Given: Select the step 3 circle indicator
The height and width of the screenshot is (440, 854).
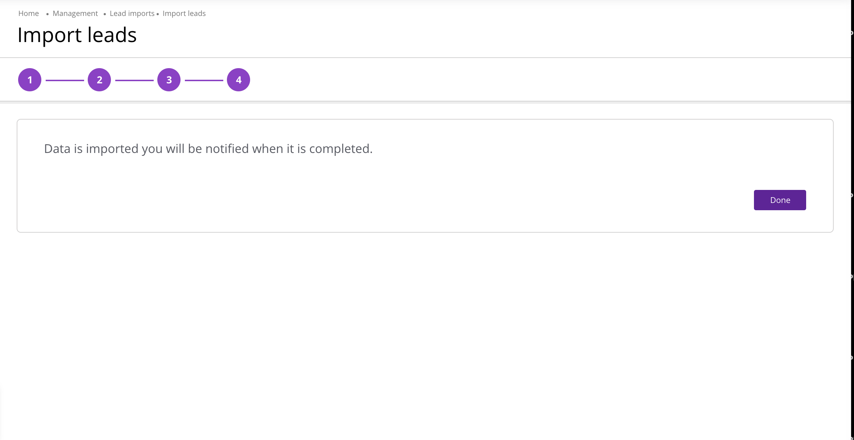Looking at the screenshot, I should (169, 80).
